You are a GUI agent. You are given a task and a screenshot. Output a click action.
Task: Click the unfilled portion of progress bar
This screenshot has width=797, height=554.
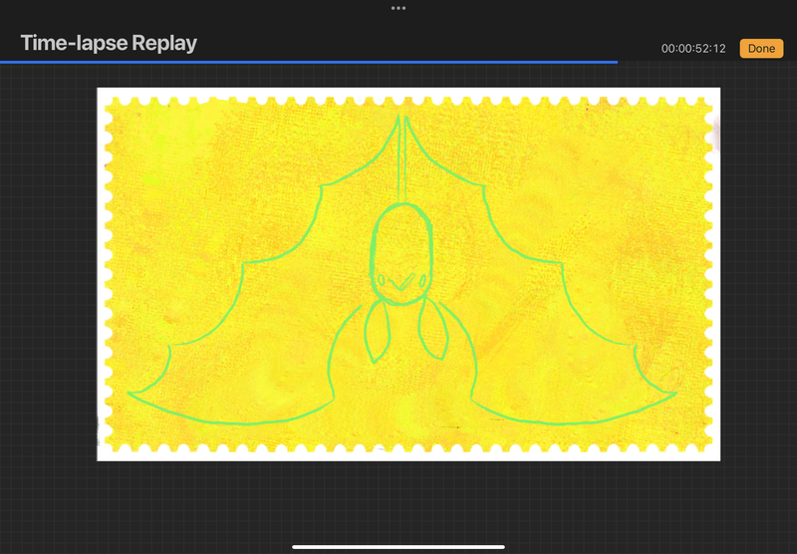705,62
